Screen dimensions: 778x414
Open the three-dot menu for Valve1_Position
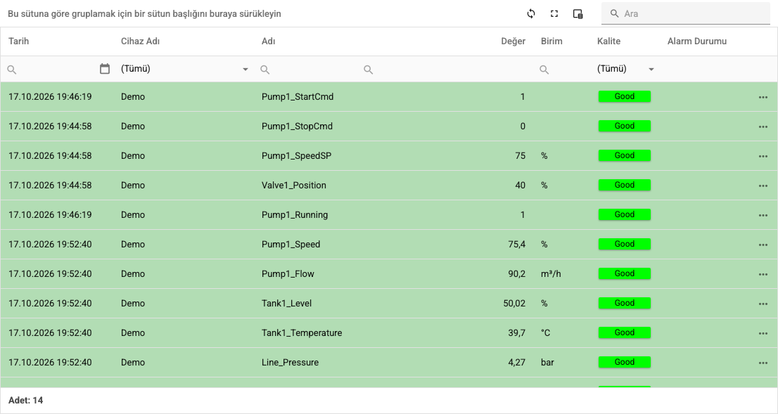point(763,186)
